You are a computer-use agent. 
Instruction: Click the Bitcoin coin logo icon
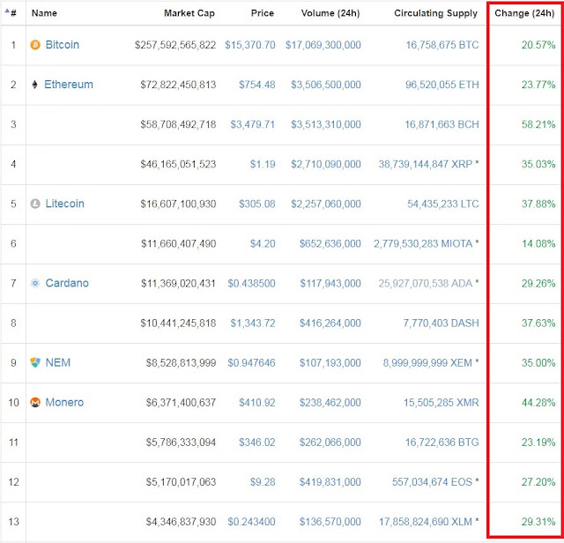(x=35, y=45)
